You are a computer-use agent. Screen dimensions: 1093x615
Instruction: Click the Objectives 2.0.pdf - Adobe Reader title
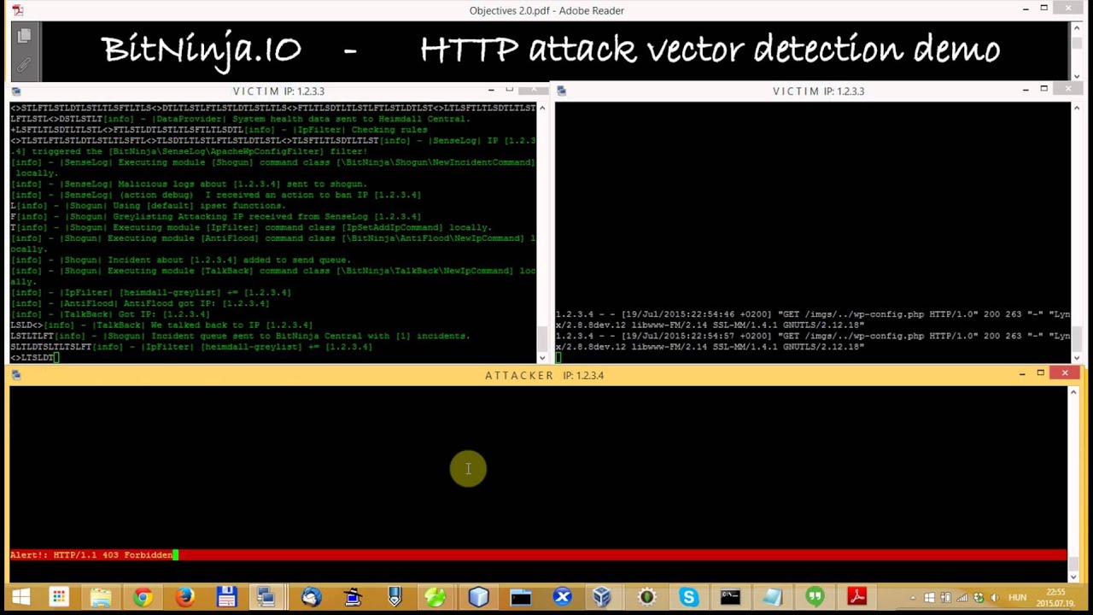pyautogui.click(x=546, y=10)
